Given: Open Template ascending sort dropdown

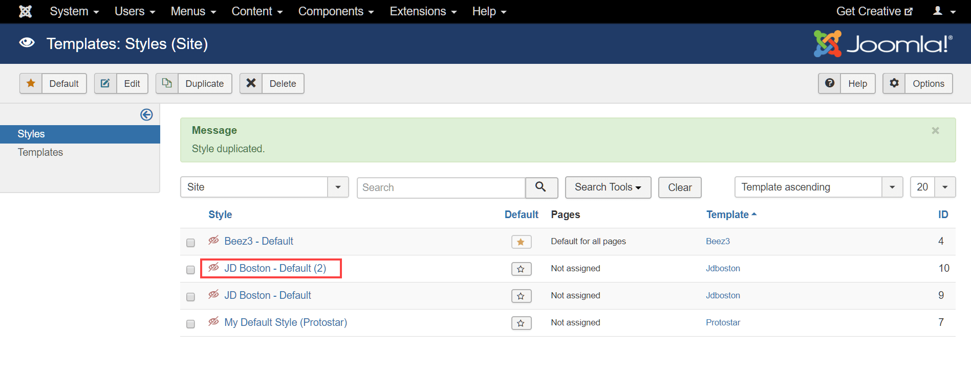Looking at the screenshot, I should point(818,187).
